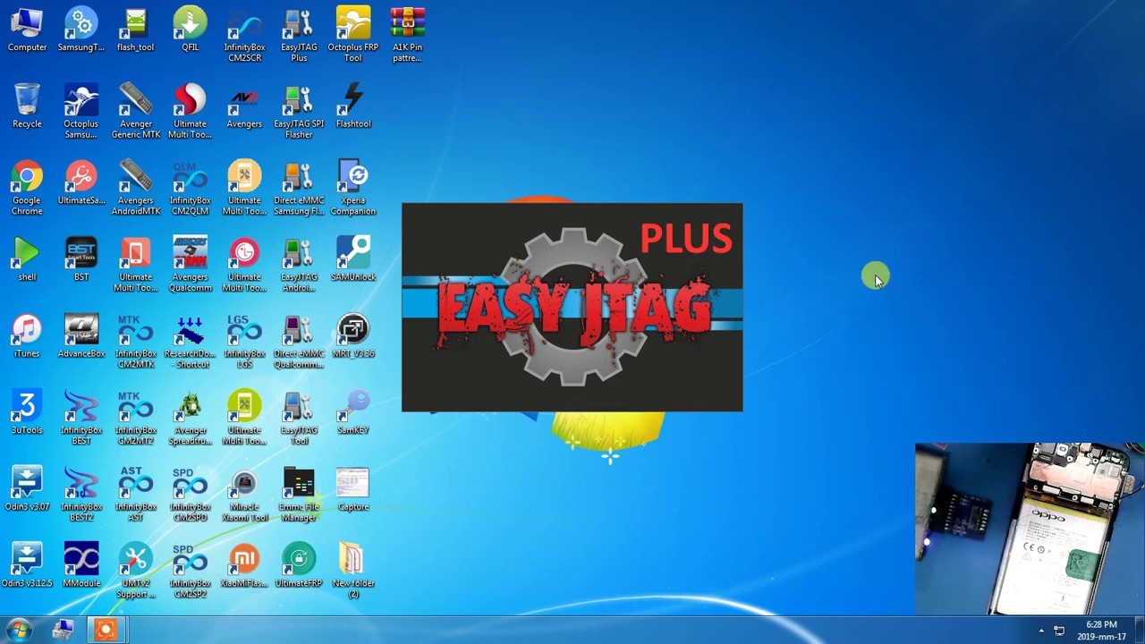Launch Direct eMMC Qualcomm shortcut
The height and width of the screenshot is (644, 1145).
pos(299,342)
